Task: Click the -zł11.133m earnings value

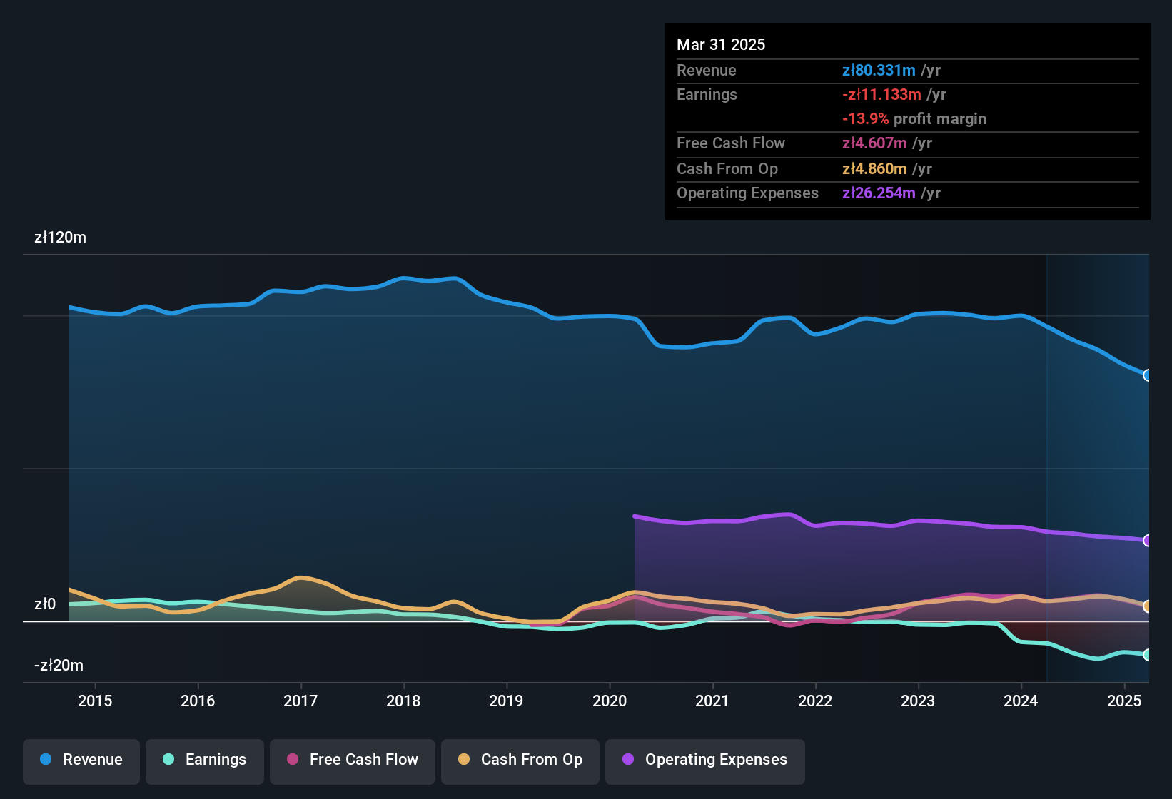Action: (881, 94)
